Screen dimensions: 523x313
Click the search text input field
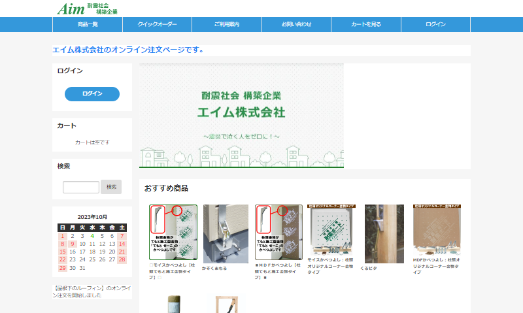81,187
